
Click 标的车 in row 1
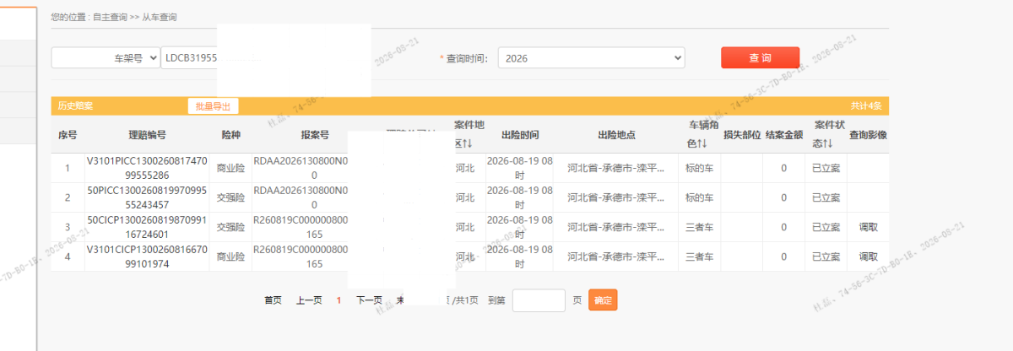(699, 168)
